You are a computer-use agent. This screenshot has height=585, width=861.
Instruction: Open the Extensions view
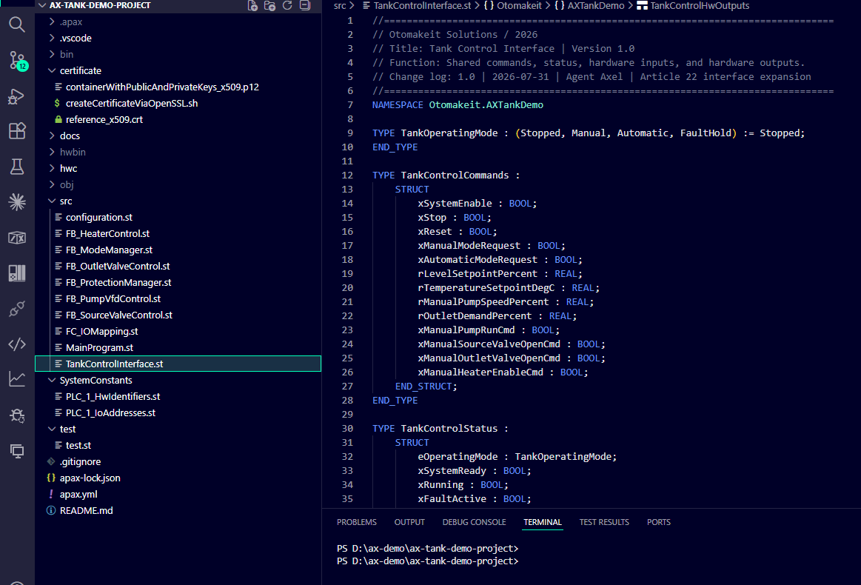tap(17, 131)
